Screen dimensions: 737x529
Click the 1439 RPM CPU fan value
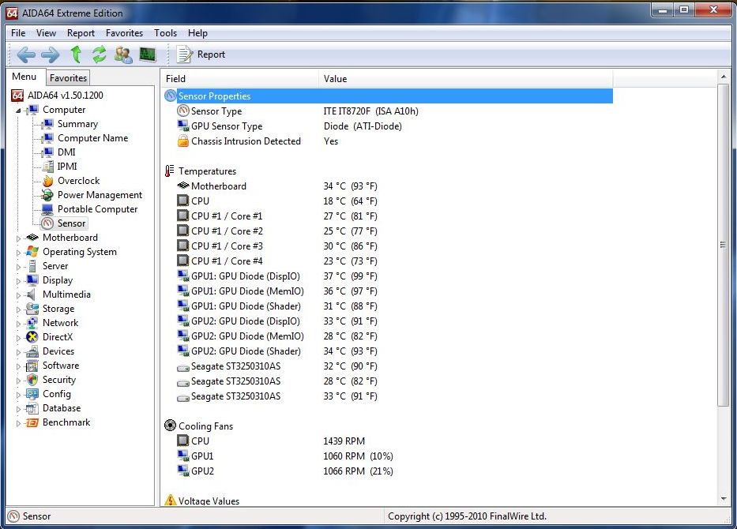pyautogui.click(x=344, y=441)
